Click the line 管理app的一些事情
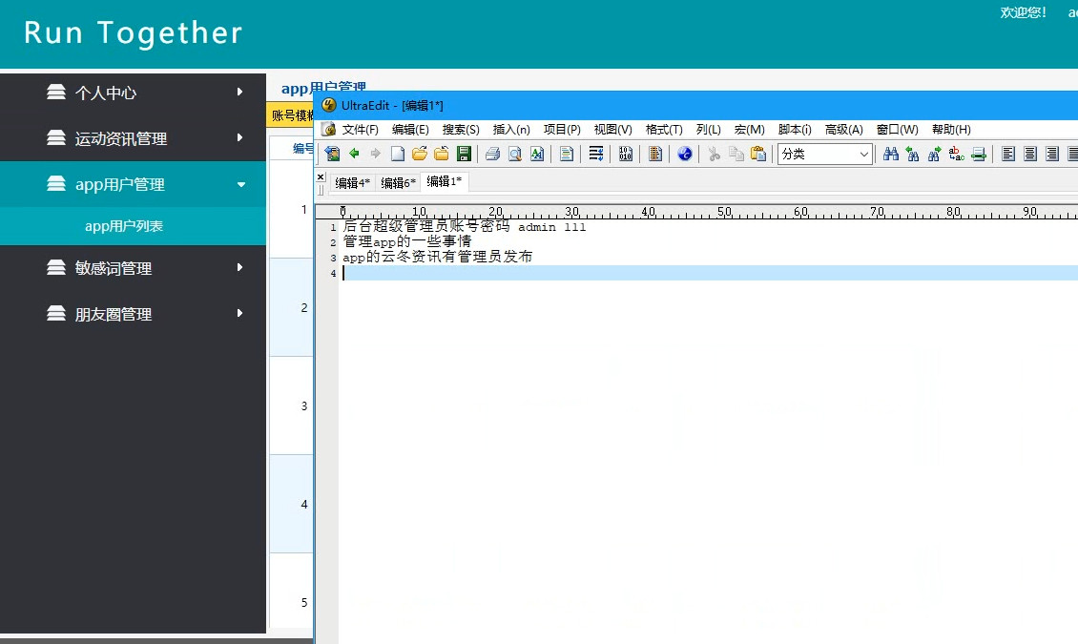Screen dimensions: 1078x644 tap(407, 241)
